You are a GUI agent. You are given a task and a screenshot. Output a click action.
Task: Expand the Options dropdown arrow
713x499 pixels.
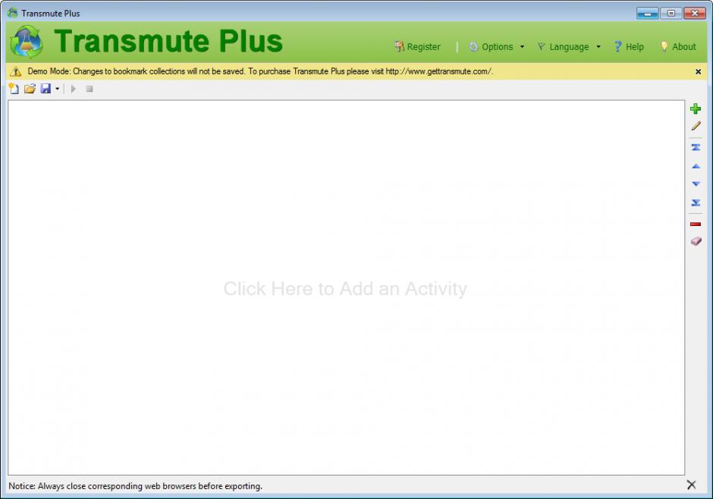tap(522, 47)
